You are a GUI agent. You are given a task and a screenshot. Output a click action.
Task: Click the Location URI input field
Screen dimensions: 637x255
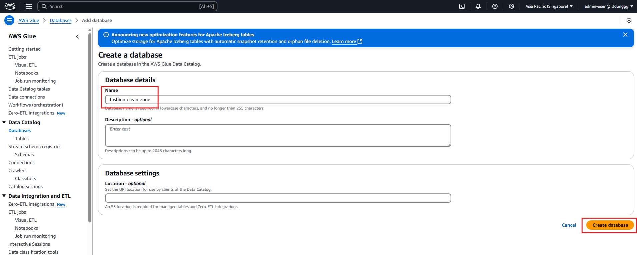coord(278,198)
